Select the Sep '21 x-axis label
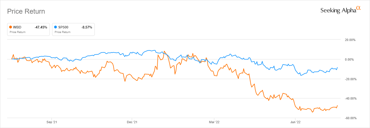This screenshot has width=370, height=128. [x=52, y=122]
